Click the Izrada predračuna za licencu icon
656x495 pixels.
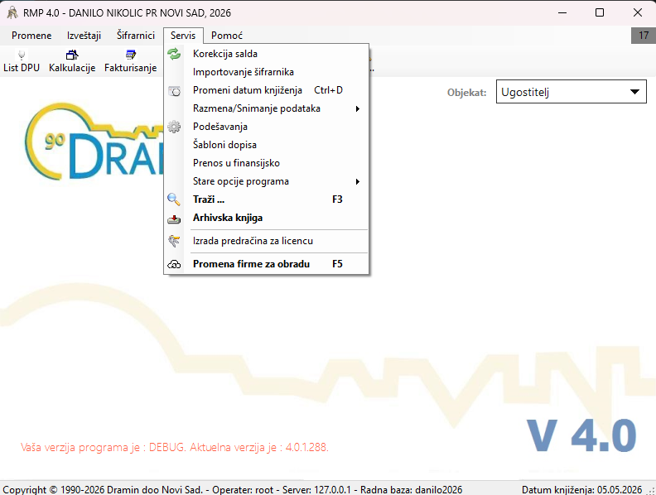coord(174,241)
